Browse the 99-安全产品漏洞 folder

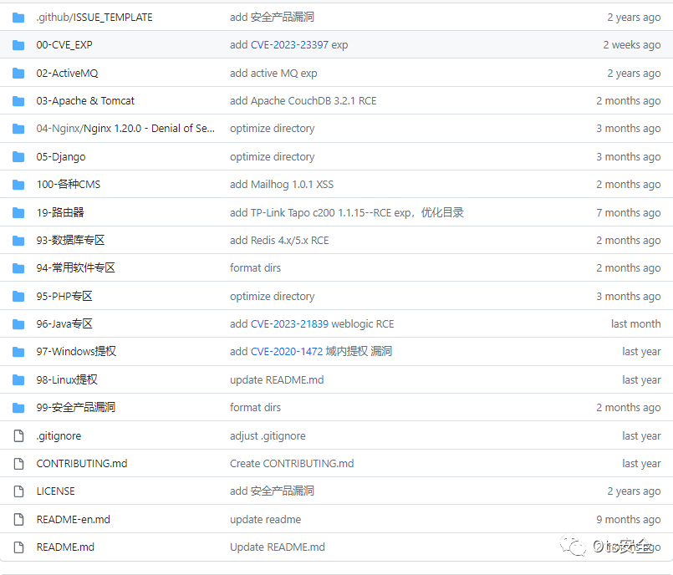(x=75, y=407)
